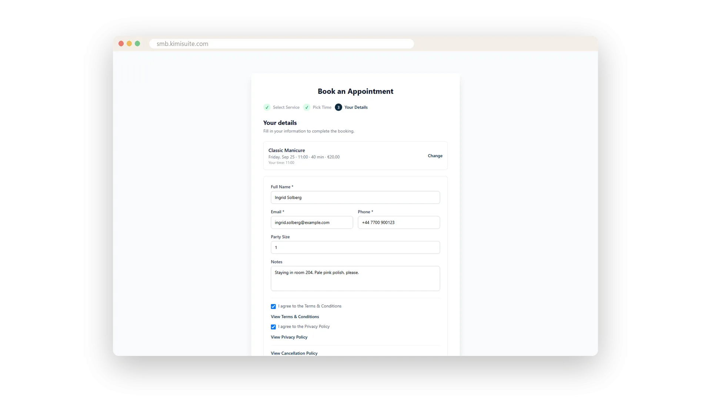
Task: Open the View Cancellation Policy link
Action: 294,353
